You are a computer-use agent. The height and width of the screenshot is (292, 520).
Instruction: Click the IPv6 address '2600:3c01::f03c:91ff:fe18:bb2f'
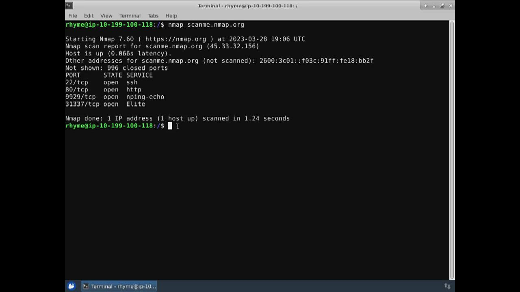click(x=316, y=61)
